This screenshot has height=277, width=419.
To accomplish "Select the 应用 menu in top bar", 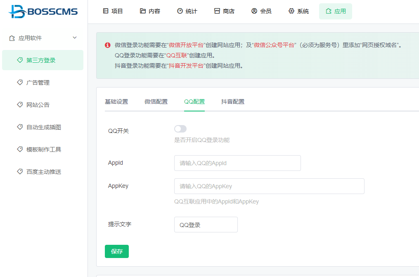I will [335, 11].
